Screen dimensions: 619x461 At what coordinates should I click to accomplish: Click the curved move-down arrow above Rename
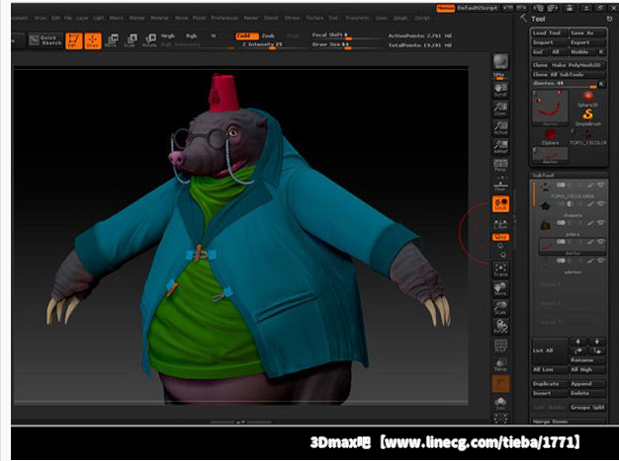point(597,350)
